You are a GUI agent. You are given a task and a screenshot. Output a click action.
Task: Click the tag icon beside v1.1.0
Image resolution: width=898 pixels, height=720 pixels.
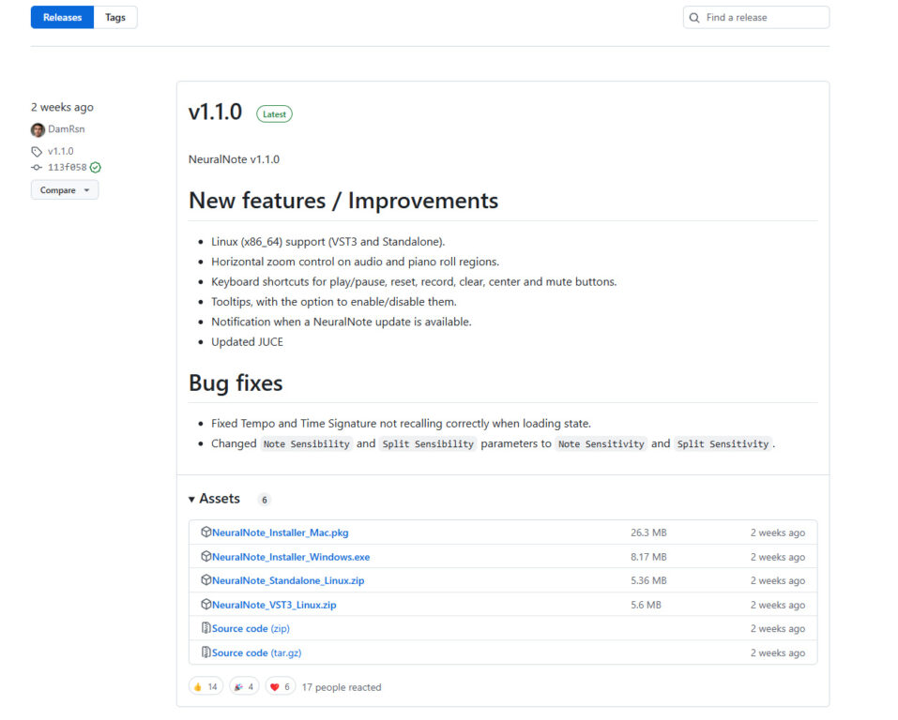tap(37, 151)
